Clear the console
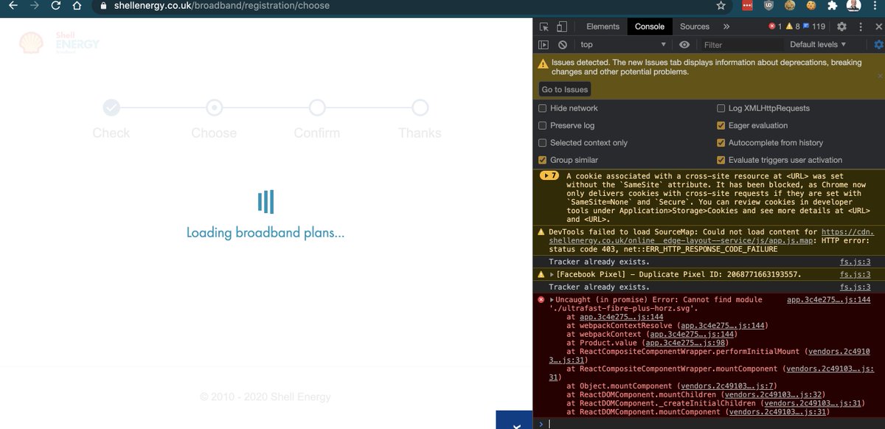885x429 pixels. 562,45
